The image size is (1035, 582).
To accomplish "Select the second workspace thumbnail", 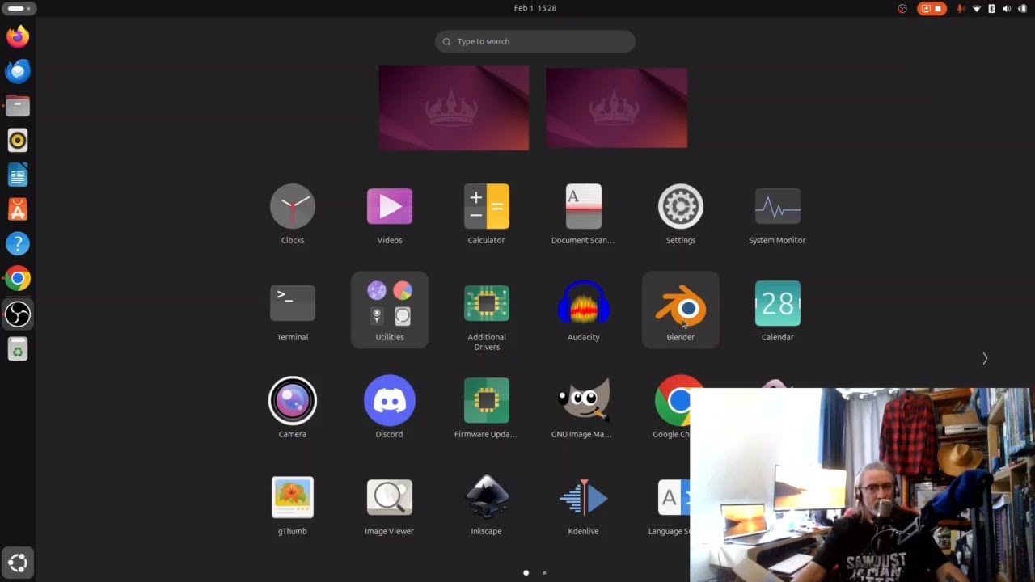I will pyautogui.click(x=617, y=108).
